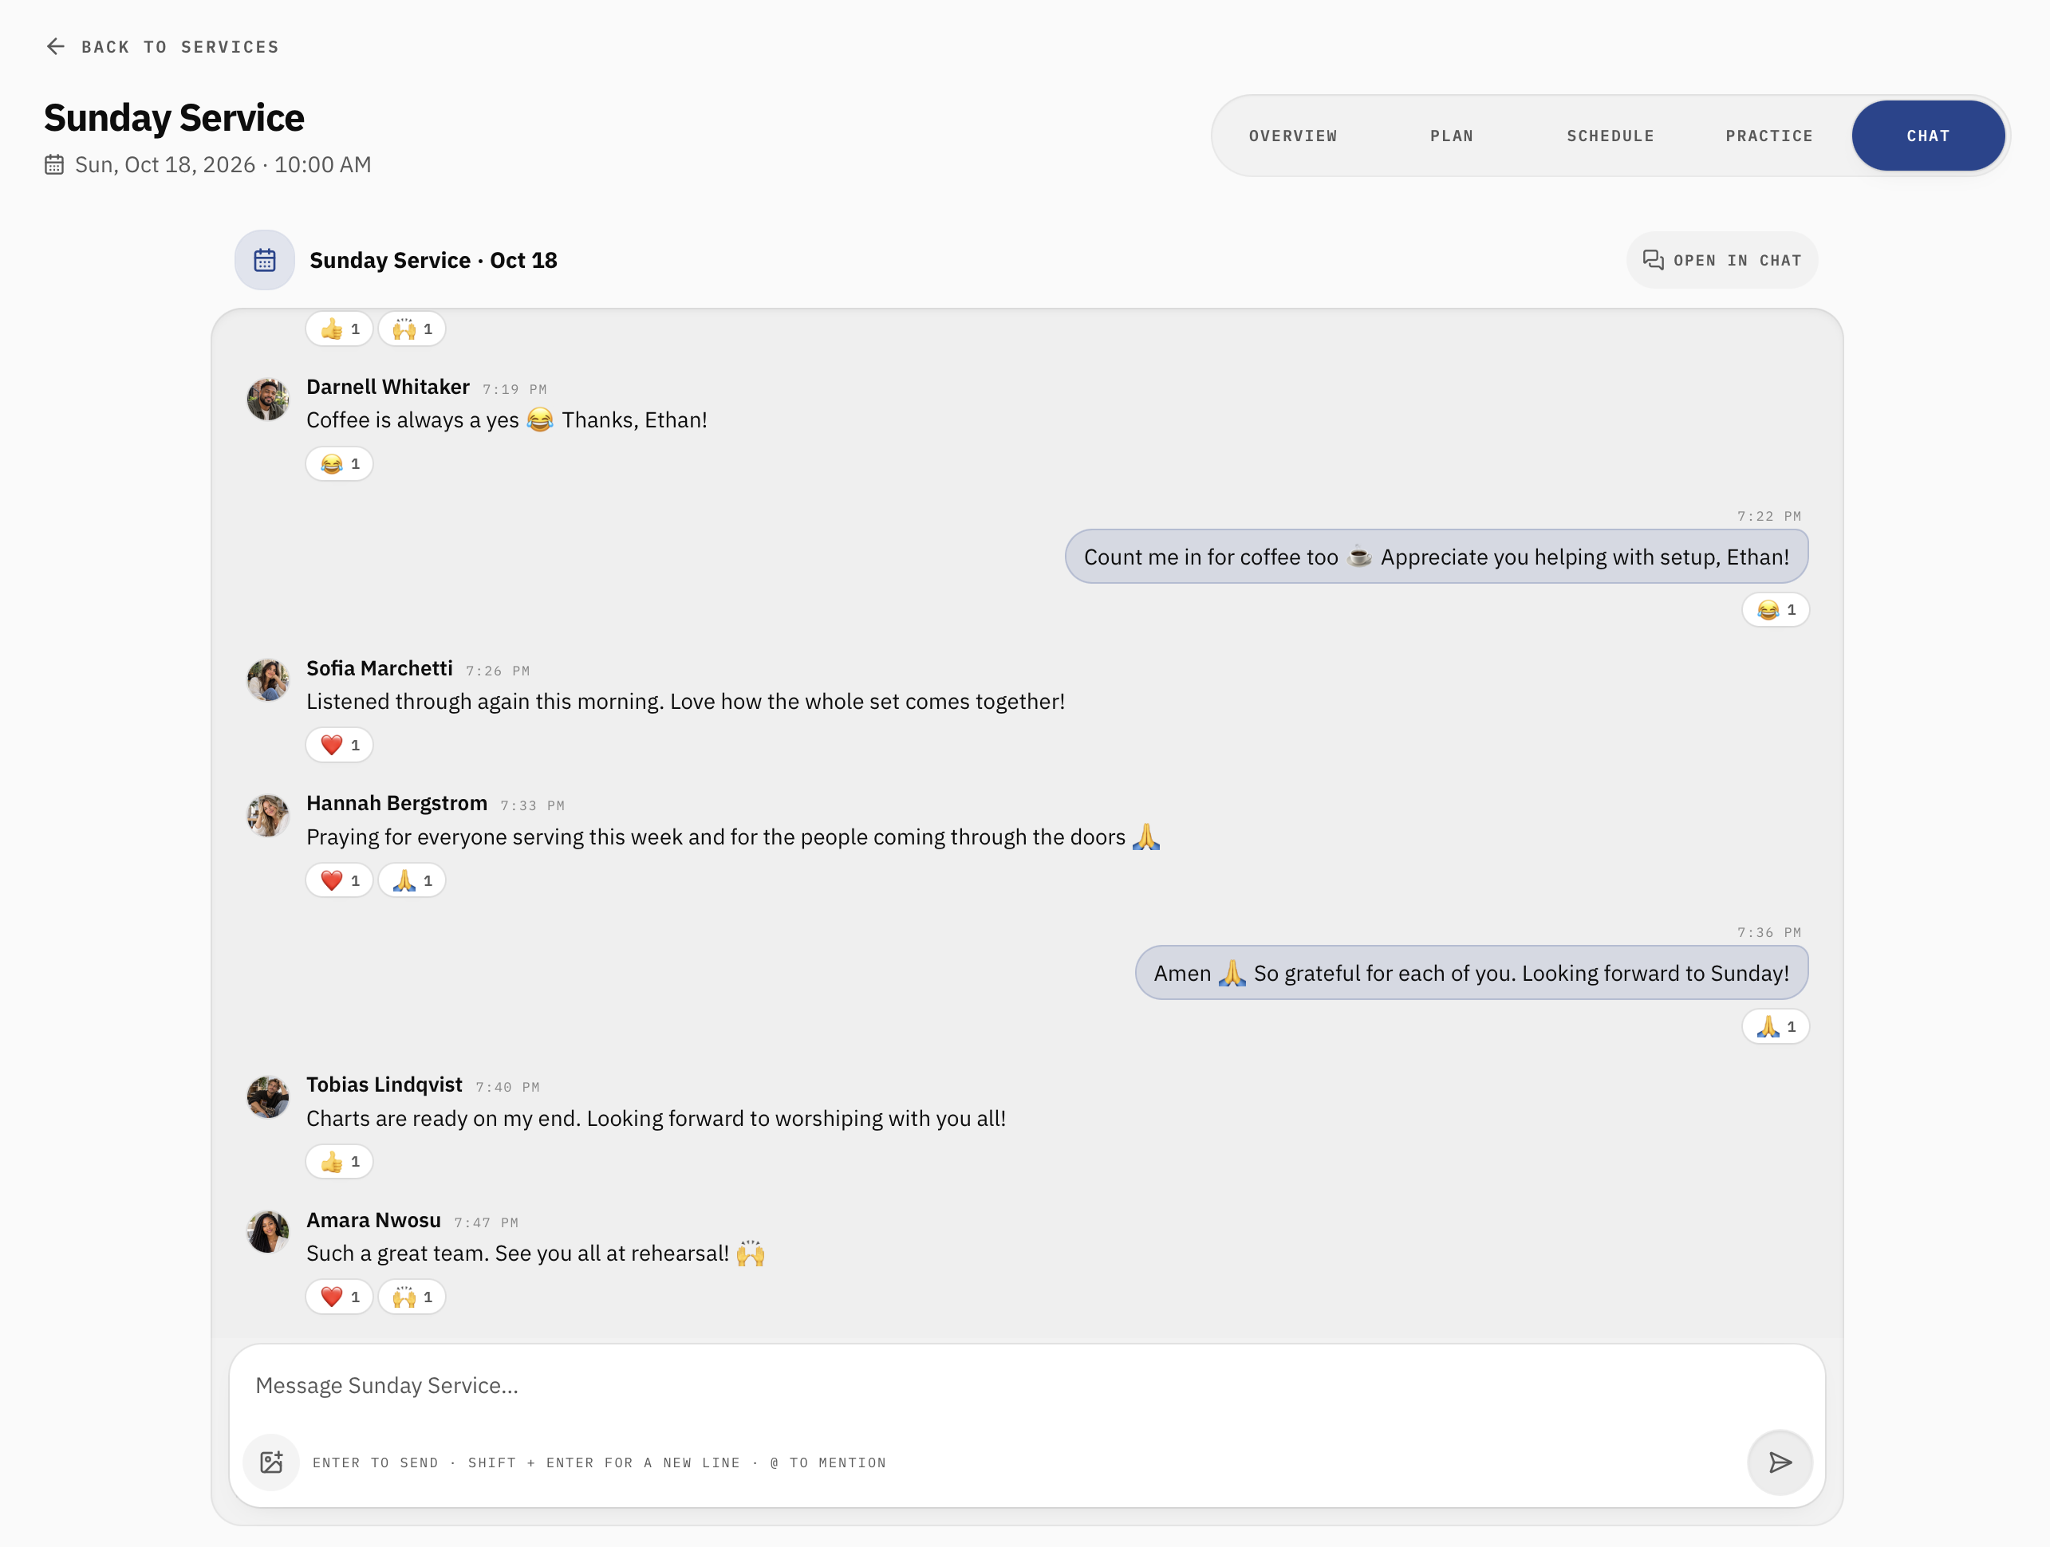Toggle laughing reaction on Darnell's message

(339, 464)
